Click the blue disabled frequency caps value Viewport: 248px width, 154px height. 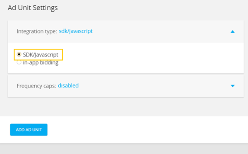68,85
